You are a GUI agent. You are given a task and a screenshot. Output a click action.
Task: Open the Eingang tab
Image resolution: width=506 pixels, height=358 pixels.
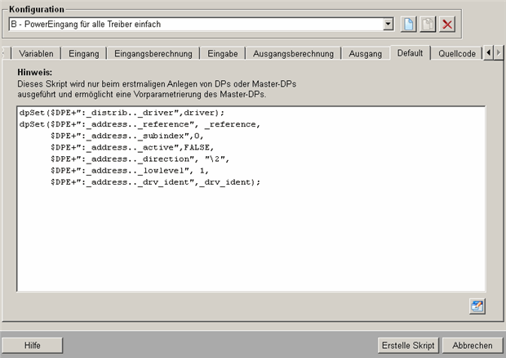click(x=84, y=54)
